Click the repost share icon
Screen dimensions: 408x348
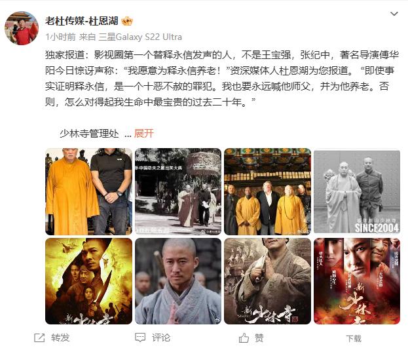39,338
